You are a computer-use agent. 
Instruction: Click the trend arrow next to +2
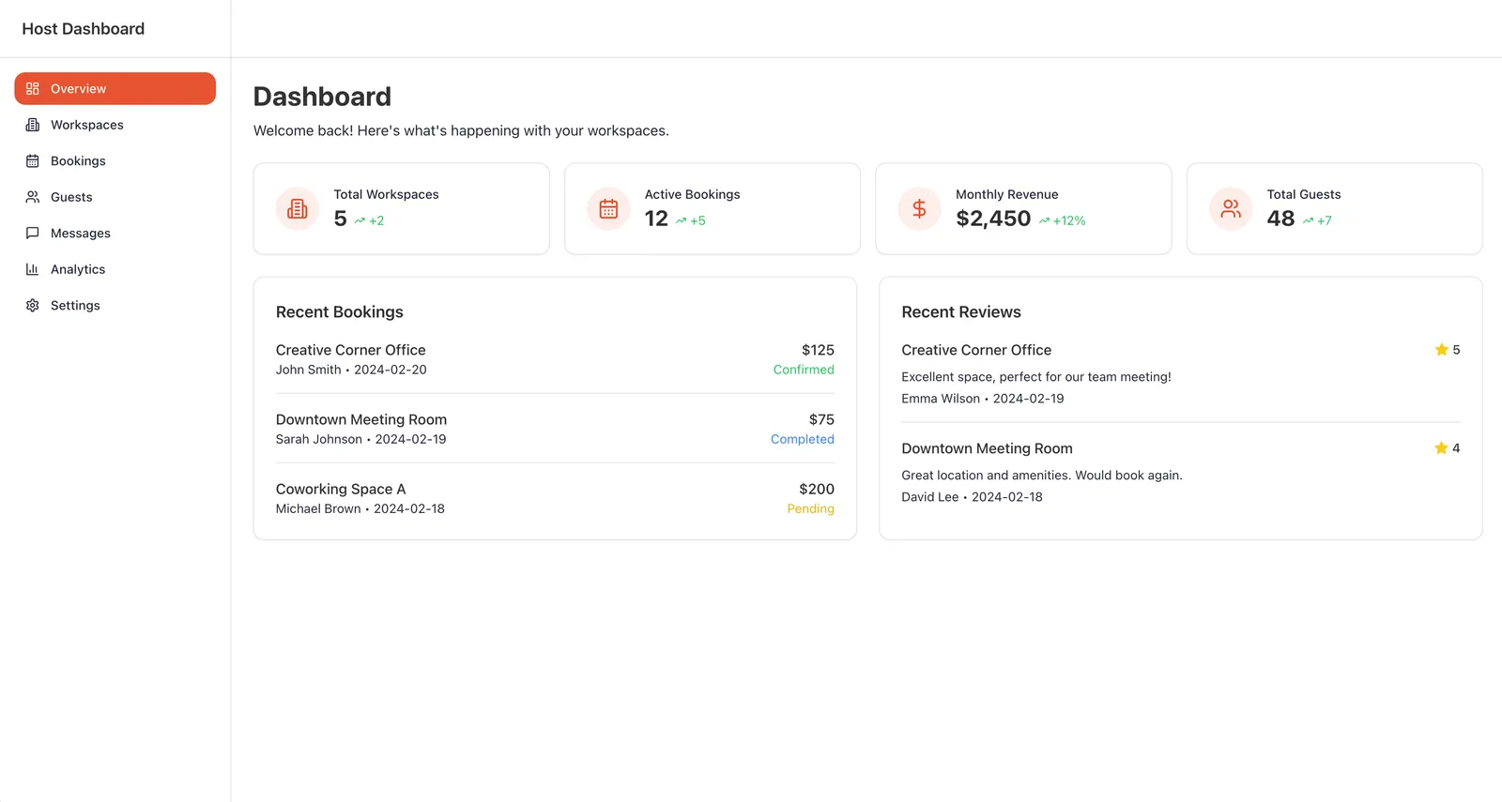point(360,221)
